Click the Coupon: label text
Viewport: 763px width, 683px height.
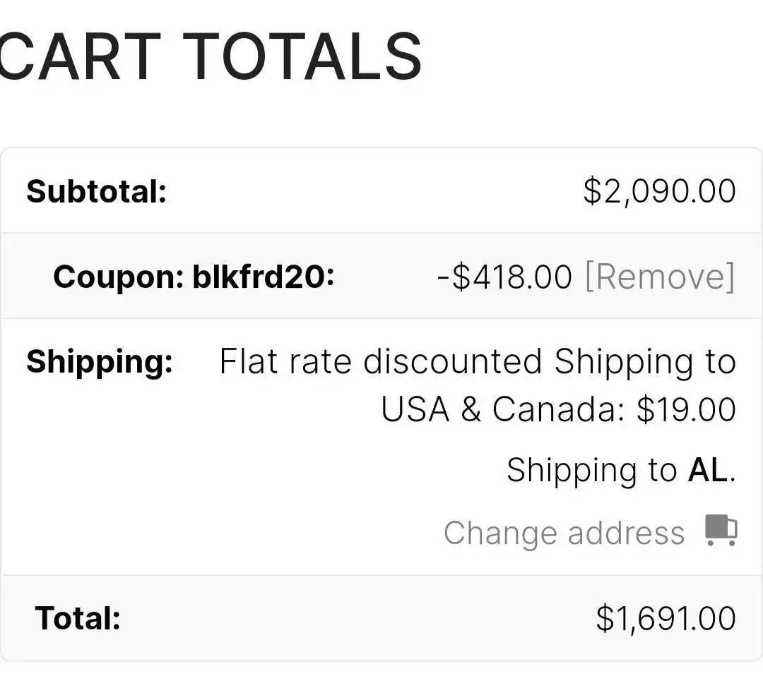click(x=119, y=277)
